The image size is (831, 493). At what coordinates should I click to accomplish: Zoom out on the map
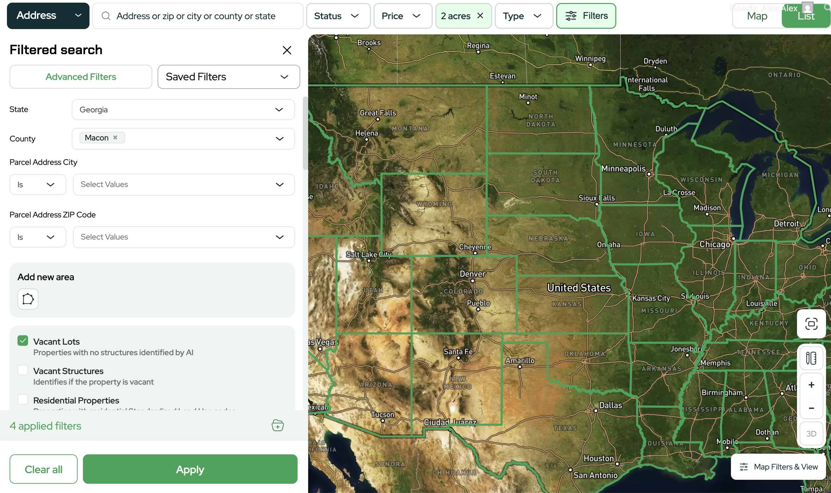pyautogui.click(x=811, y=408)
